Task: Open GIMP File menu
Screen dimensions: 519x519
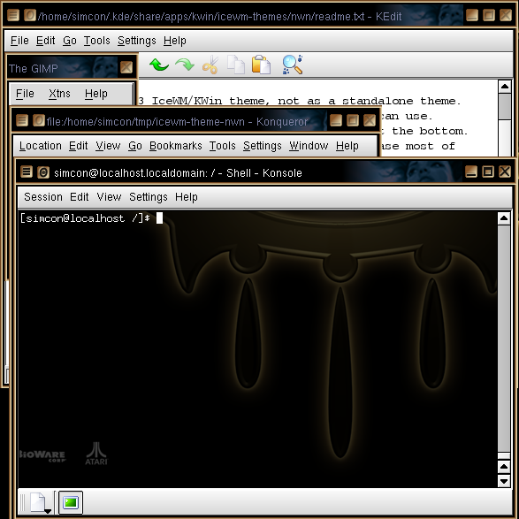Action: [25, 94]
